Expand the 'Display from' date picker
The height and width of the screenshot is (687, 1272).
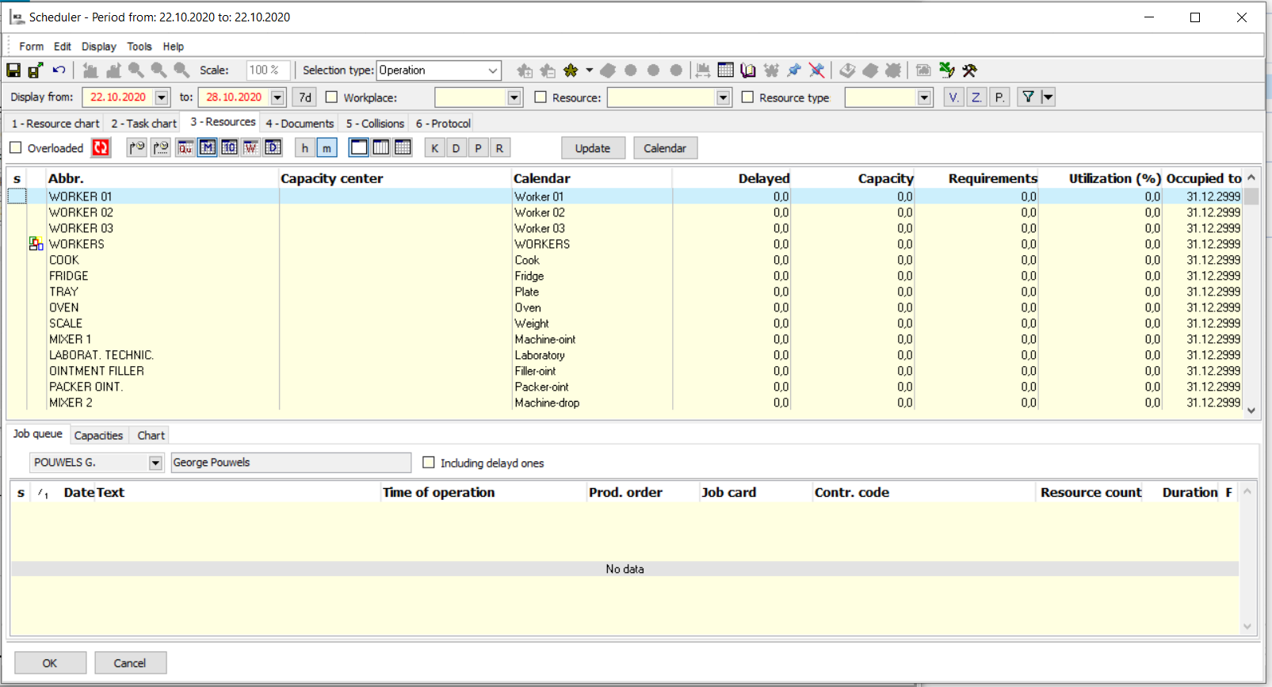pyautogui.click(x=162, y=97)
